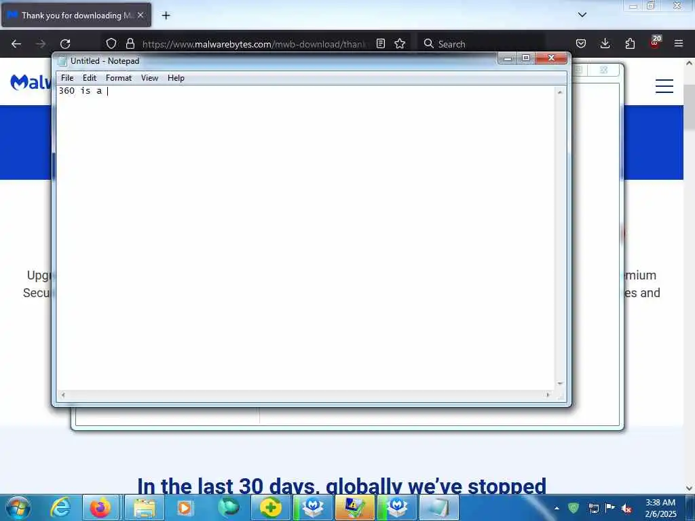This screenshot has width=695, height=521.
Task: Open the Windows Start menu
Action: tap(18, 507)
